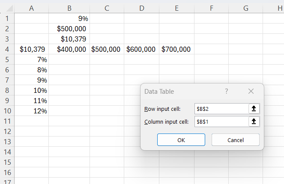Select cell A6 showing 8%
The width and height of the screenshot is (284, 184).
click(32, 70)
